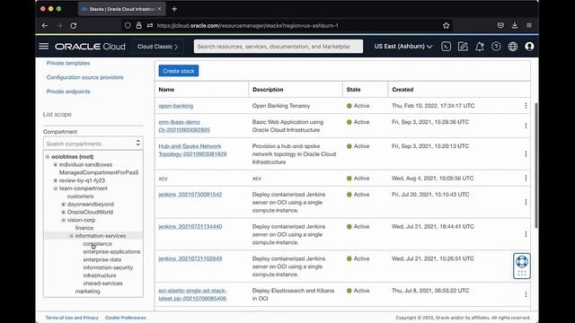Viewport: 575px width, 323px height.
Task: Click the Cloud Classic switcher
Action: (157, 47)
